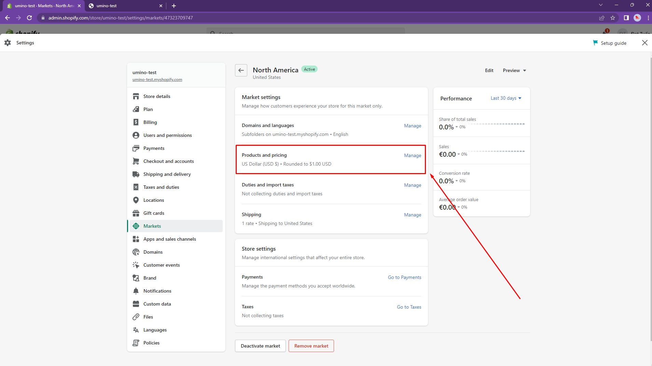Open Taxes and duties settings
This screenshot has height=366, width=652.
pos(161,187)
